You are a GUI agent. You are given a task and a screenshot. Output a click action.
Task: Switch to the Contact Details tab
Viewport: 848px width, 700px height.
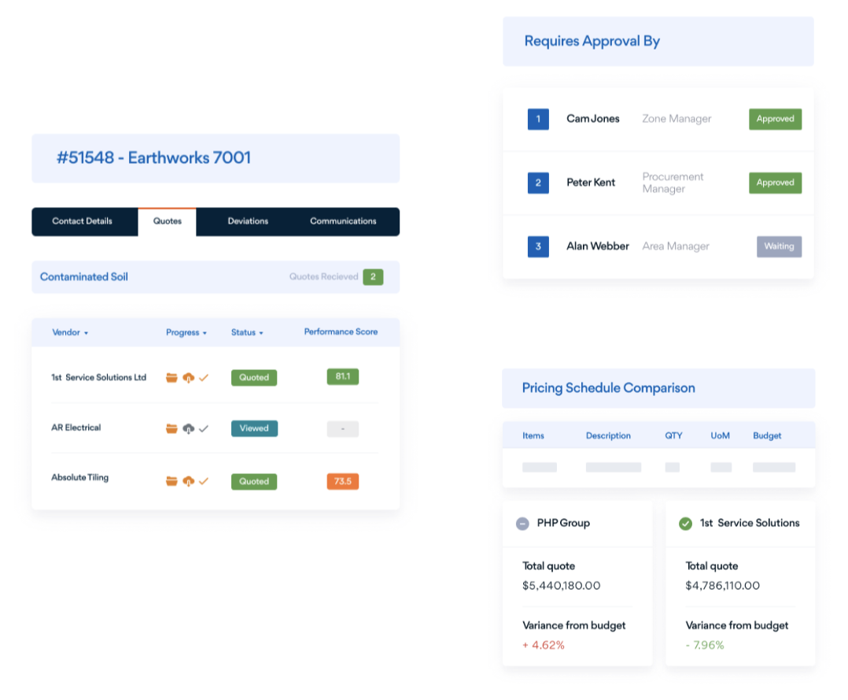pos(82,221)
